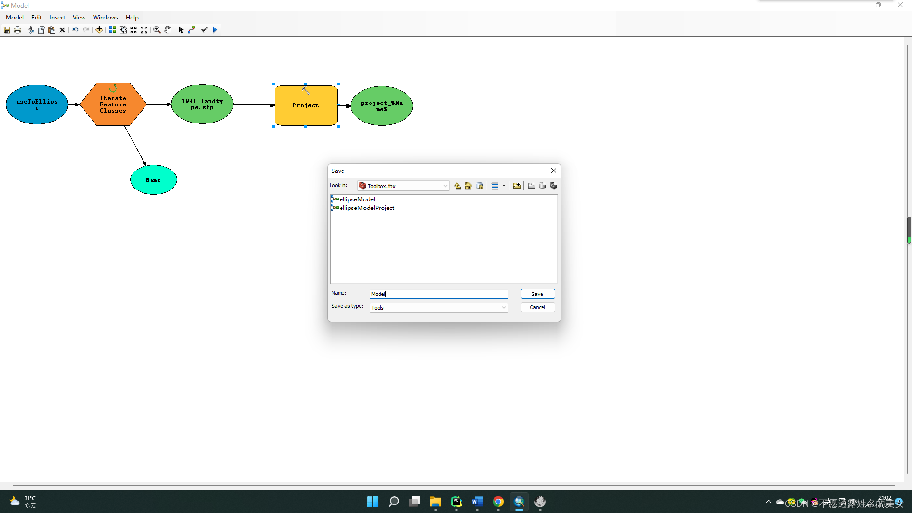Cancel the Save dialog
The width and height of the screenshot is (912, 513).
(x=537, y=307)
